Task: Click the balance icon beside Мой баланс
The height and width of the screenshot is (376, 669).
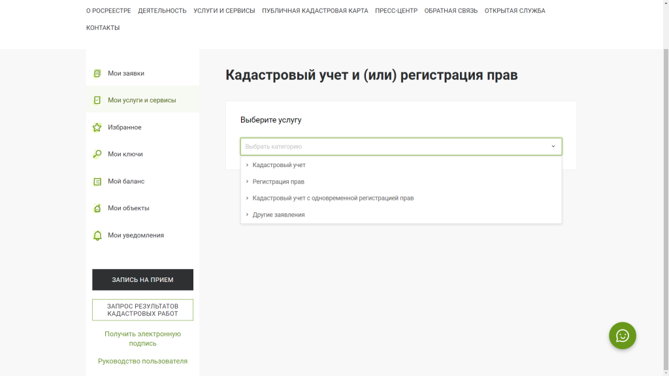Action: point(97,181)
